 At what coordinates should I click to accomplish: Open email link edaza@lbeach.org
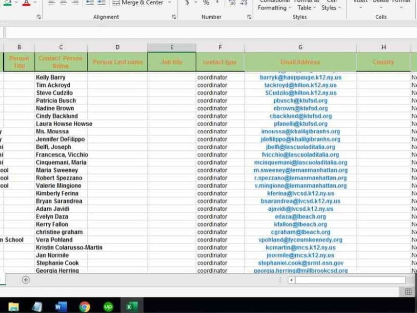tap(301, 217)
